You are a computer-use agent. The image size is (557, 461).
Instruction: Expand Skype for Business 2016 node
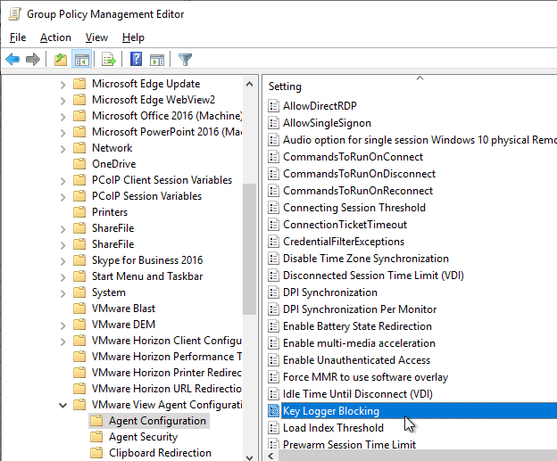point(62,261)
